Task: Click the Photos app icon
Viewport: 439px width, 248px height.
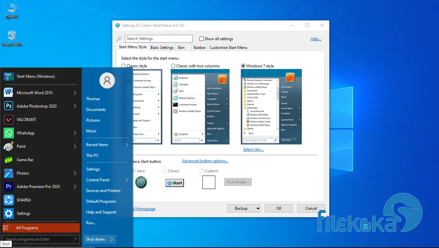Action: (x=8, y=173)
